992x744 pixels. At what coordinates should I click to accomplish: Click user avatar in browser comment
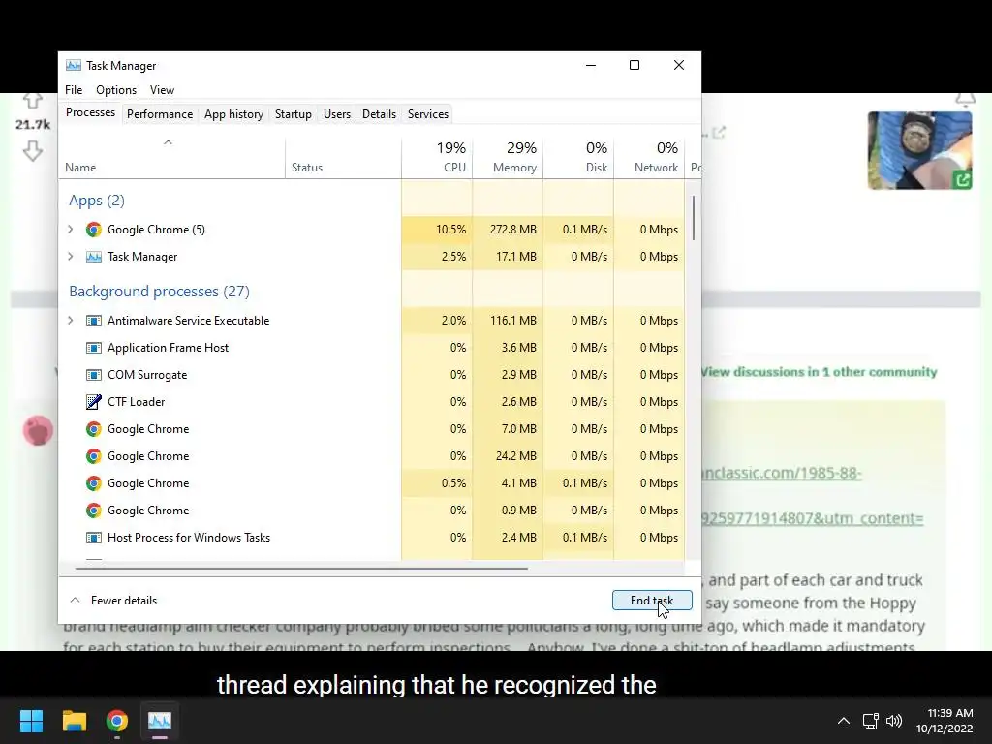pos(38,430)
